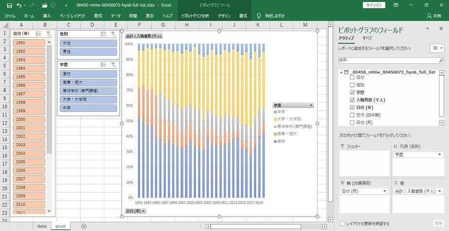The image size is (449, 231).
Task: Click the 検索 field search box
Action: [x=388, y=60]
